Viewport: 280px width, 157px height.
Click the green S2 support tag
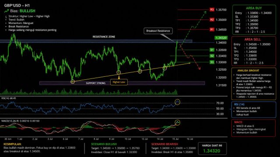tap(212, 56)
